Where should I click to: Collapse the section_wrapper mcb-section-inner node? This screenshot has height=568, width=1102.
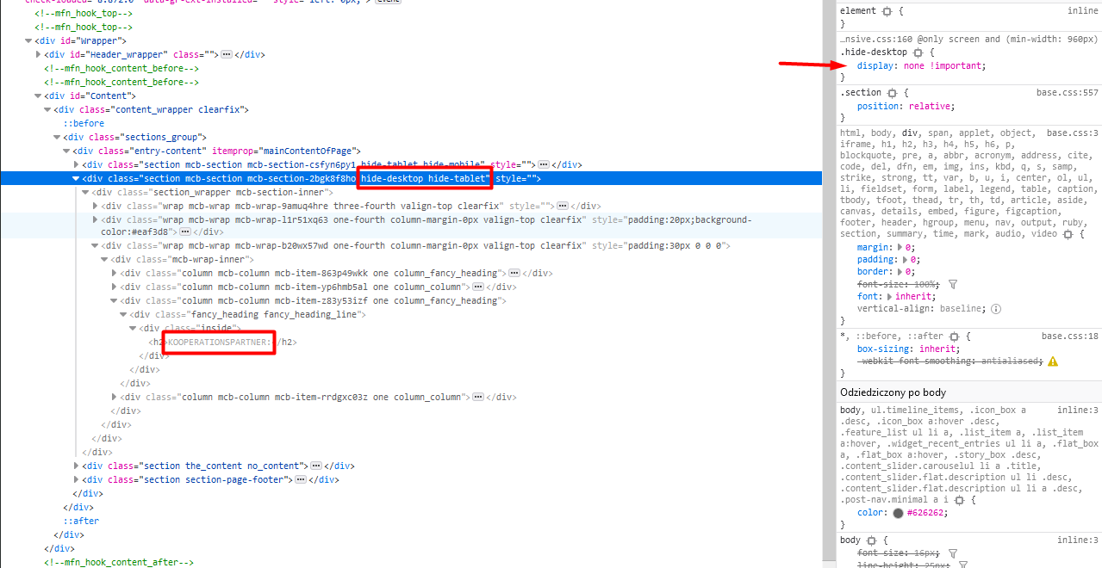coord(85,192)
